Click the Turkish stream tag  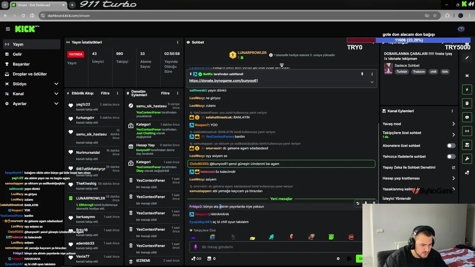click(x=402, y=72)
